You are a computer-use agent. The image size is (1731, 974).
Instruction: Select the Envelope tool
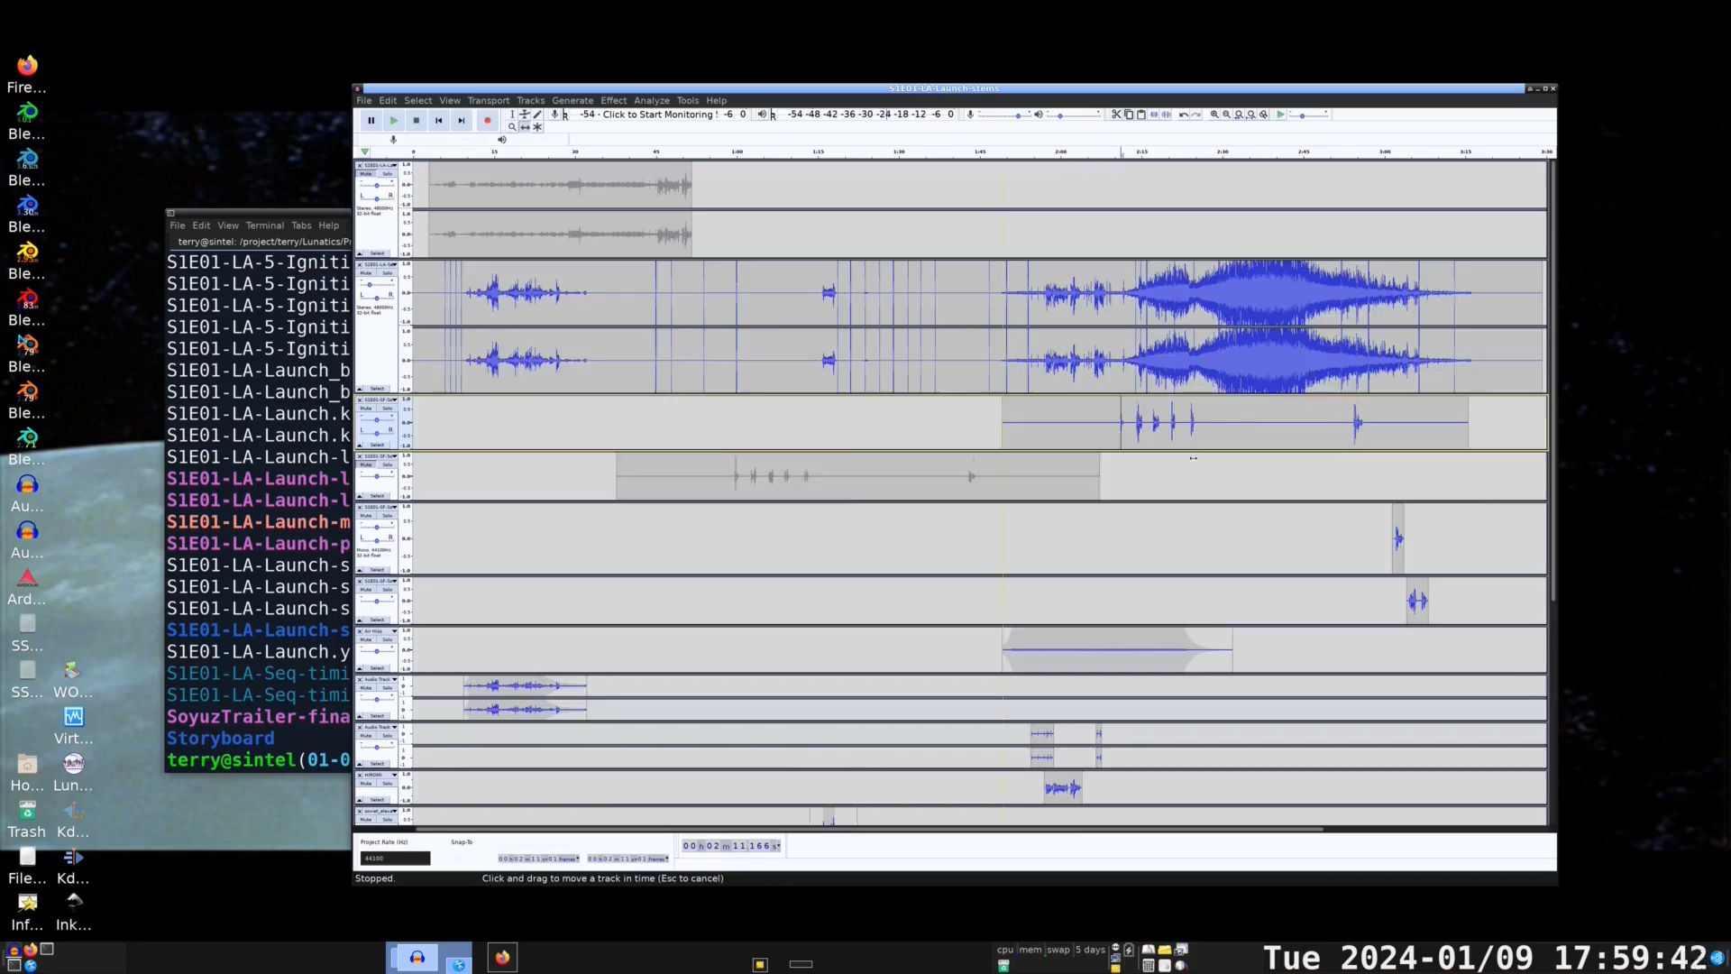pos(524,115)
